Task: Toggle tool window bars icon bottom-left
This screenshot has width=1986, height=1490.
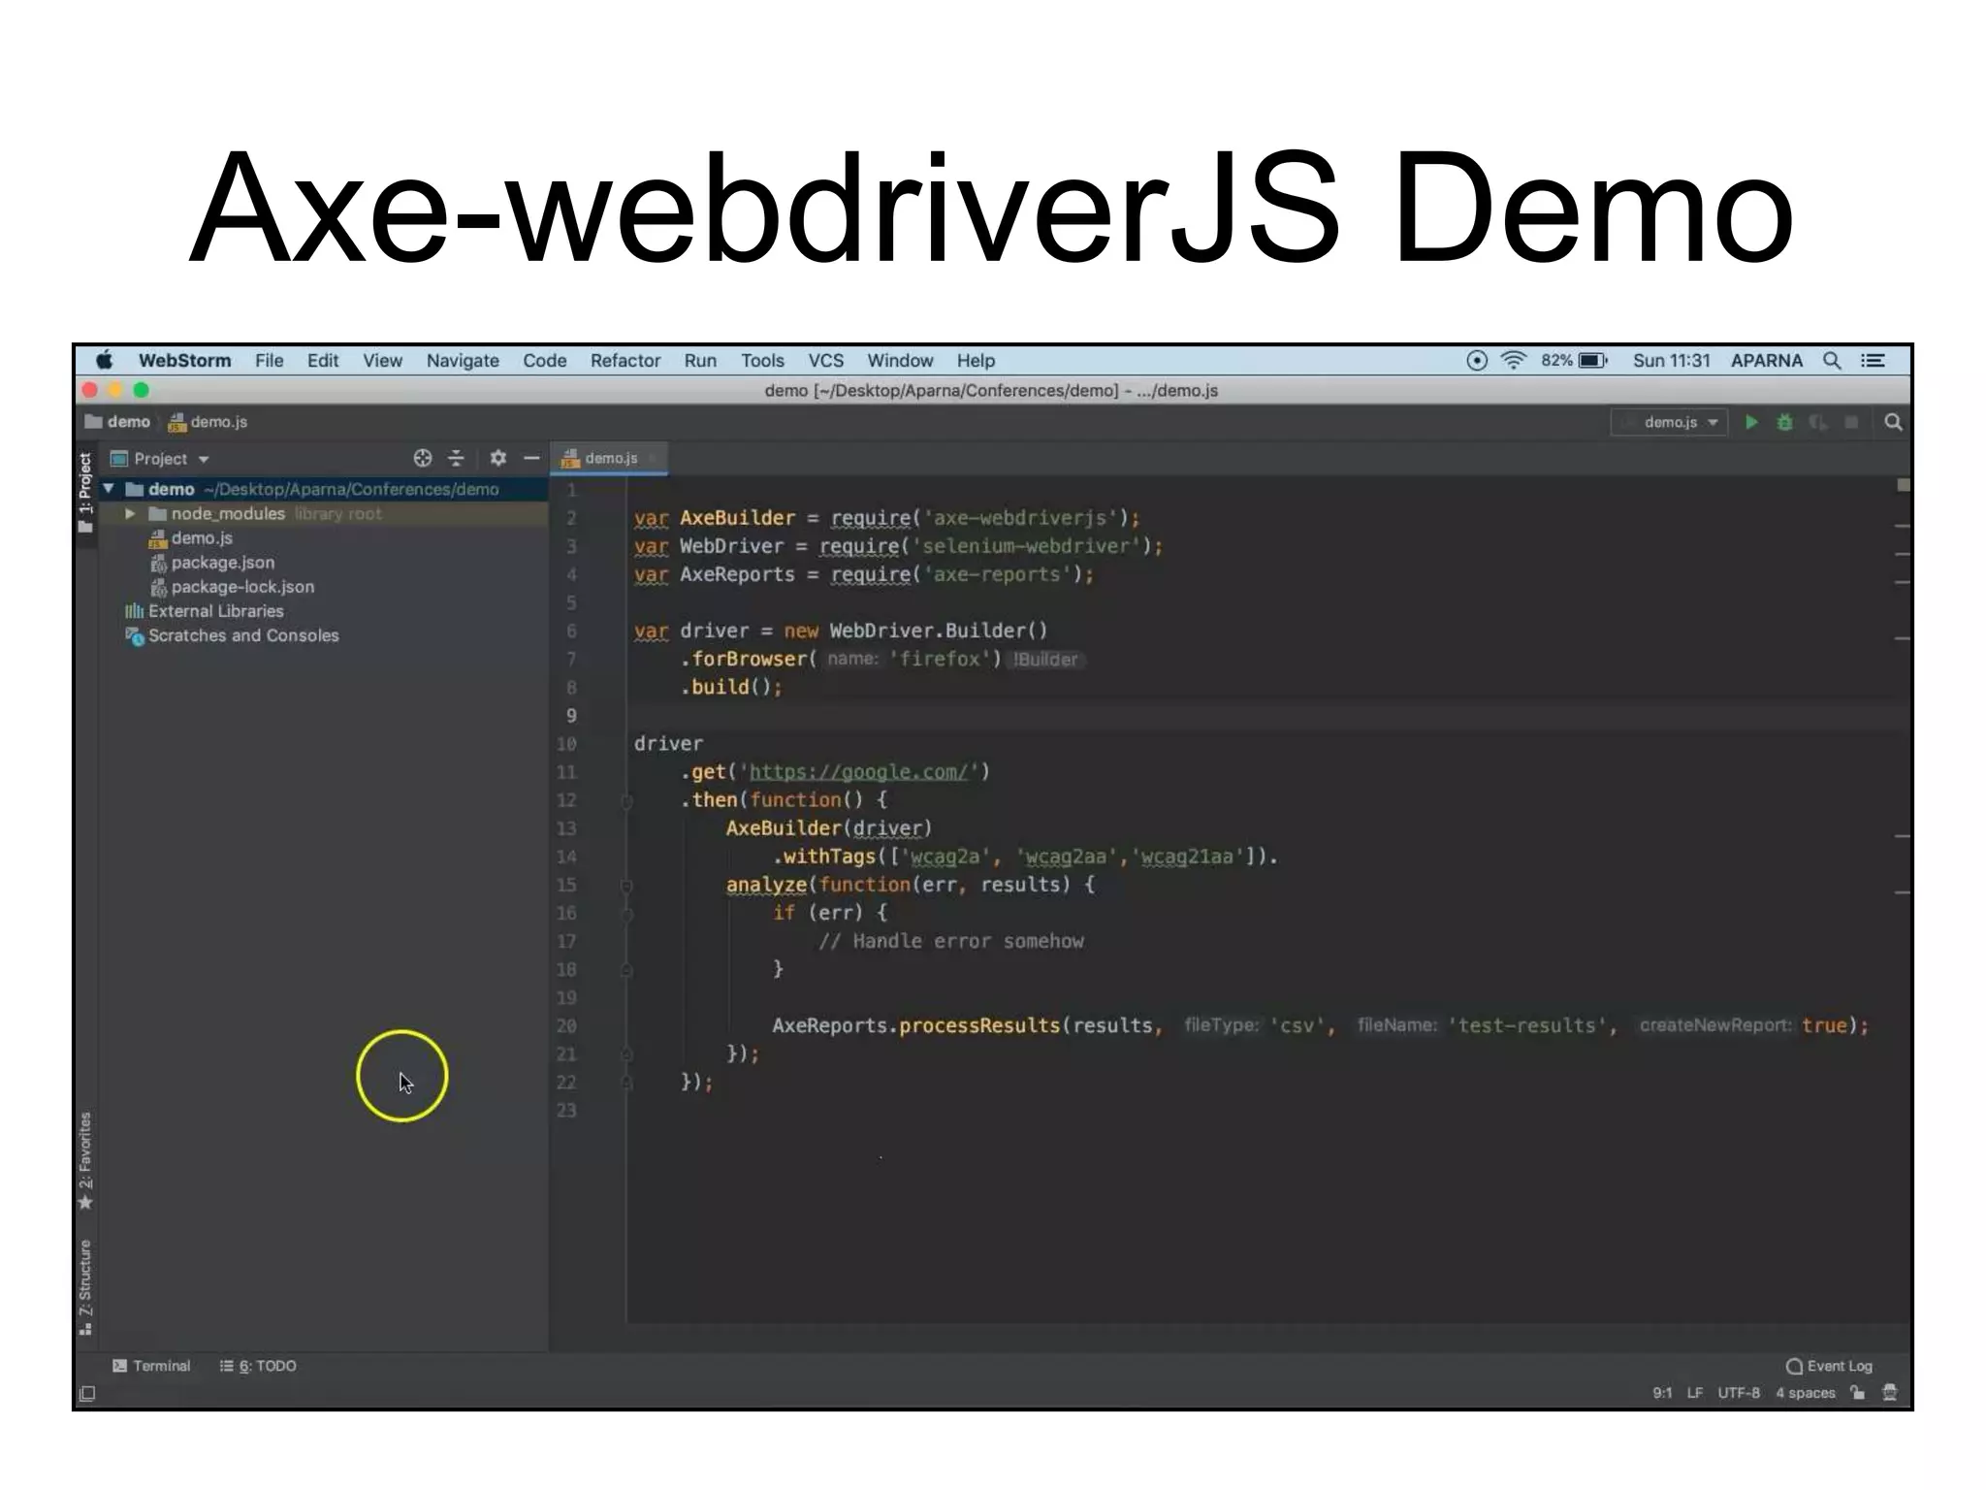Action: click(87, 1394)
